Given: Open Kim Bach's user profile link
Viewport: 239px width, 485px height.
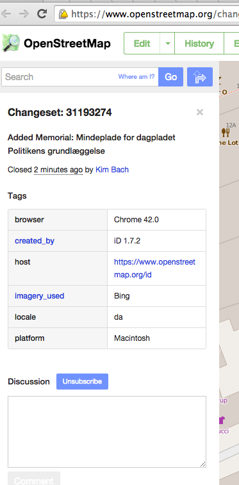Looking at the screenshot, I should coord(112,170).
